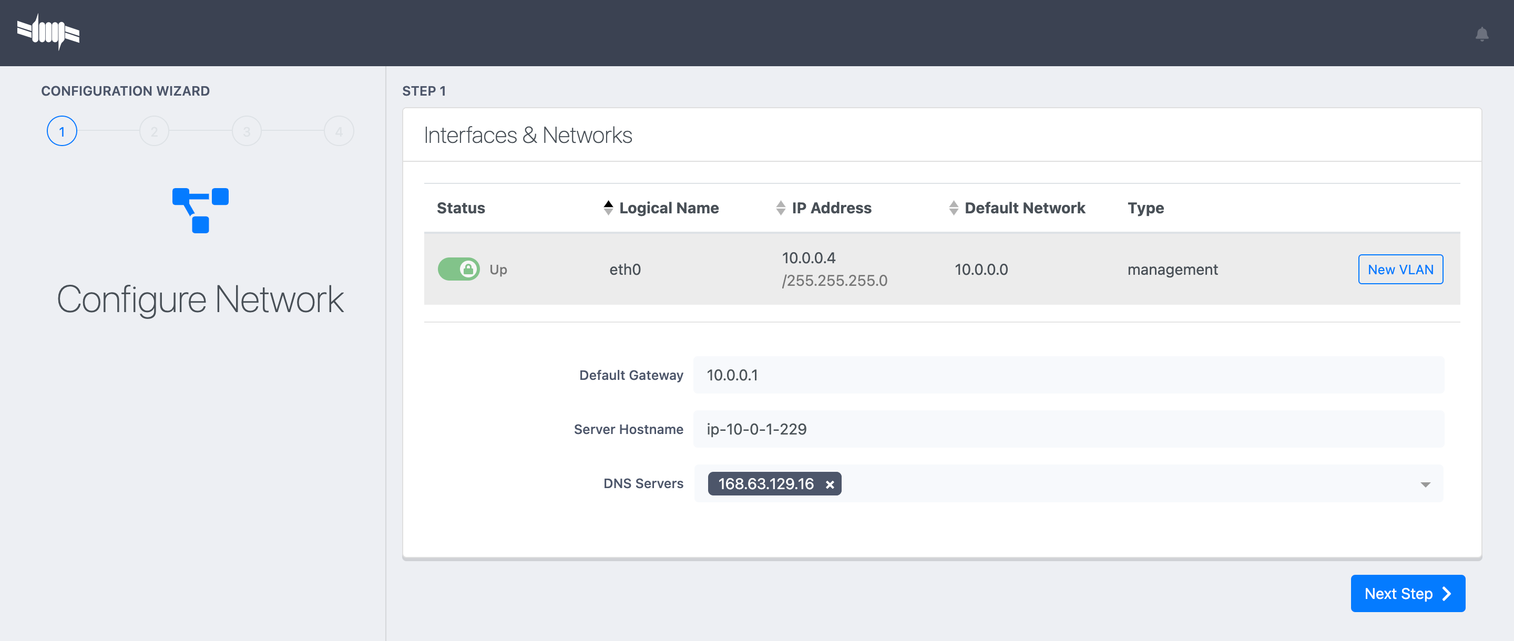The image size is (1514, 641).
Task: Click the management type cell
Action: (x=1172, y=269)
